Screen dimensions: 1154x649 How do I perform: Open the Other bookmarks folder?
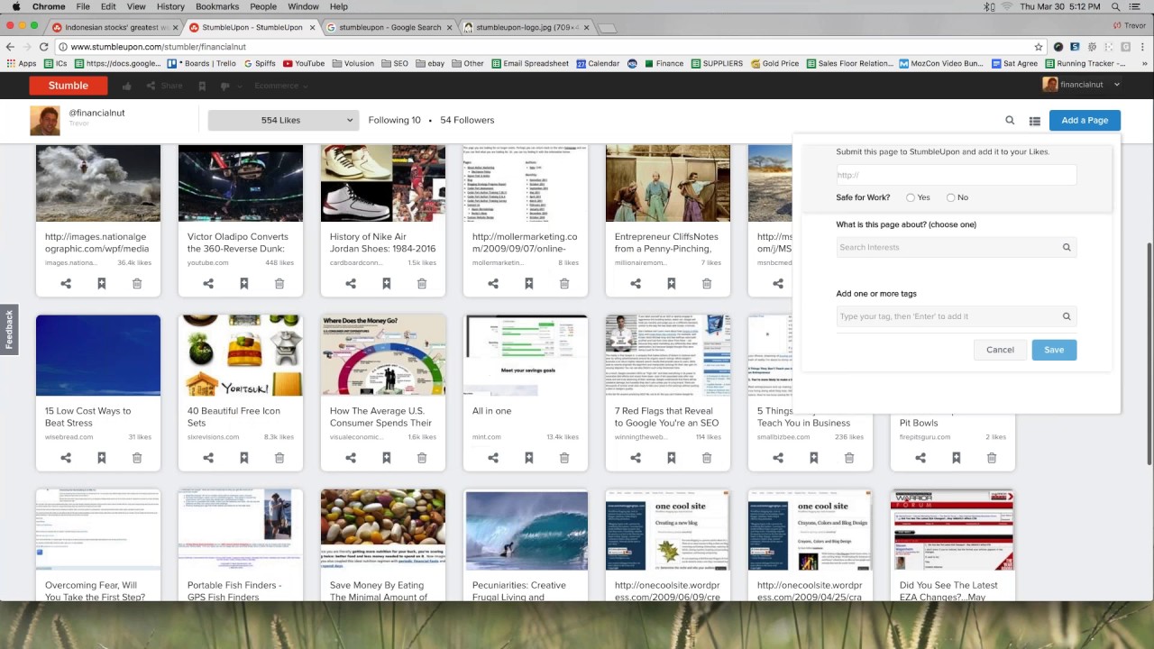click(x=467, y=64)
